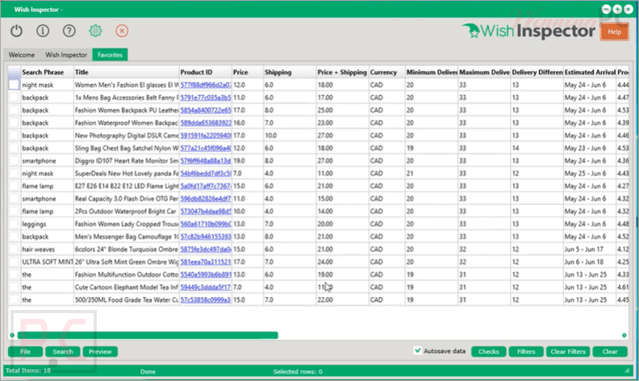Click the File button
This screenshot has width=639, height=381.
(x=25, y=352)
